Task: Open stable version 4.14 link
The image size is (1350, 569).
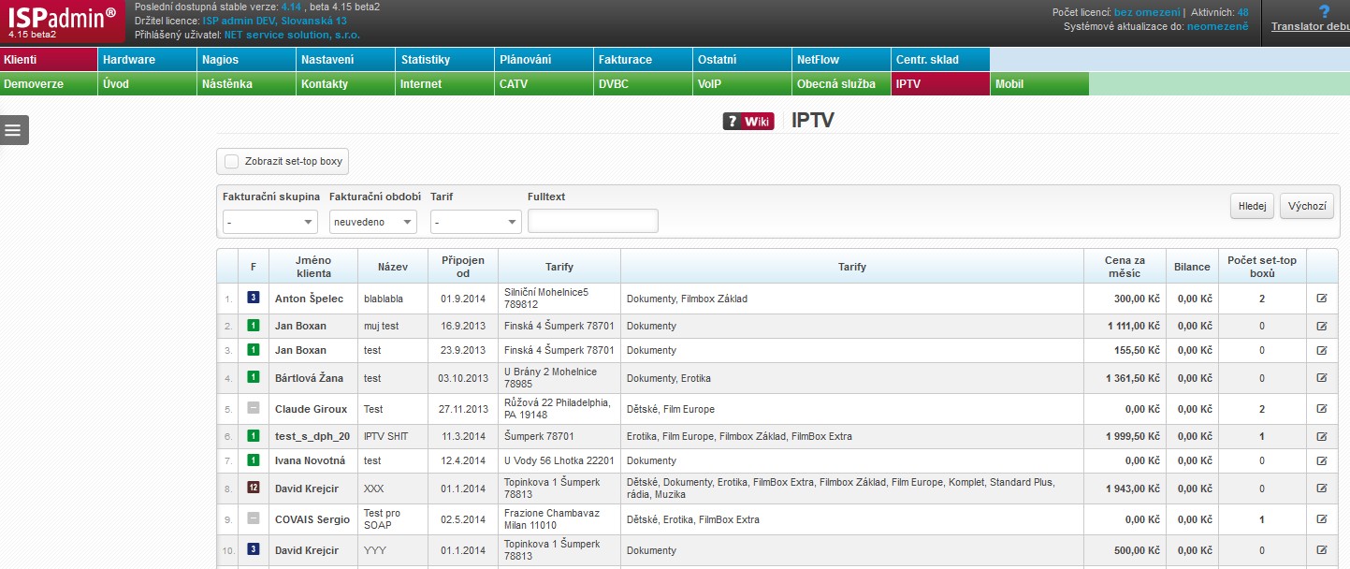Action: click(x=291, y=7)
